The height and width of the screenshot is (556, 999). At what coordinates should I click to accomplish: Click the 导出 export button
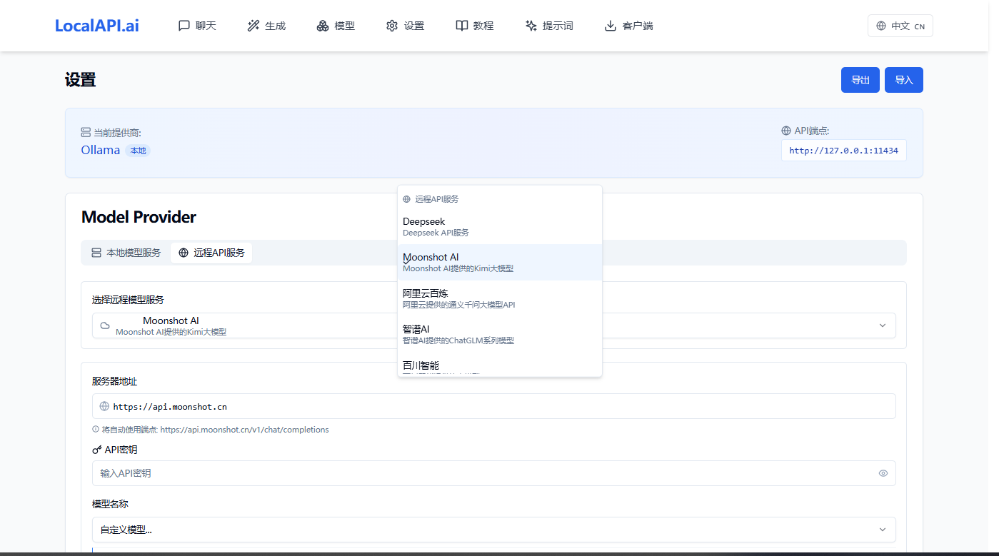click(860, 80)
